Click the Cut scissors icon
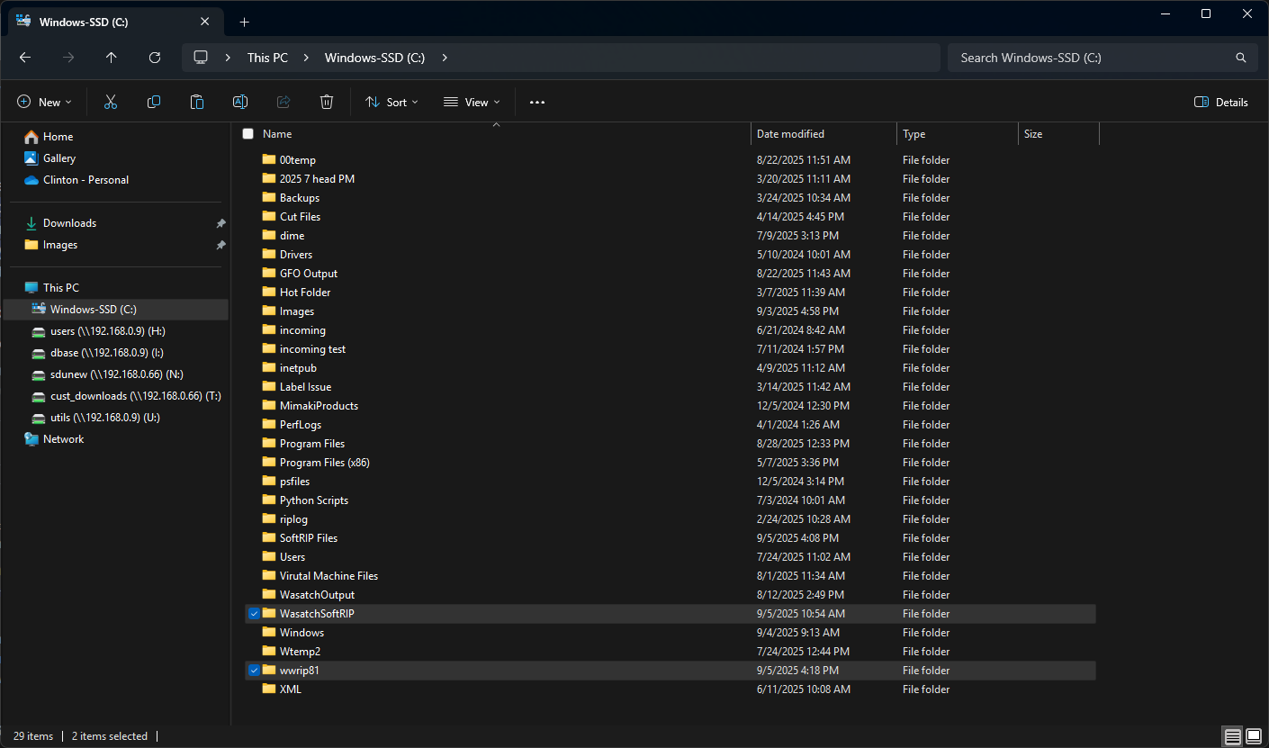 pos(111,103)
